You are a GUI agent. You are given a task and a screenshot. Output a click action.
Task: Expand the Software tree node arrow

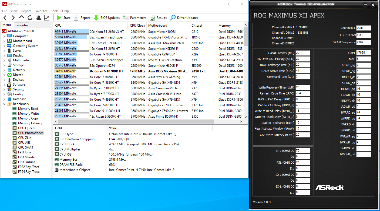click(x=4, y=85)
